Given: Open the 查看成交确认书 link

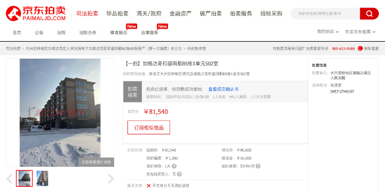Looking at the screenshot, I should [x=224, y=89].
